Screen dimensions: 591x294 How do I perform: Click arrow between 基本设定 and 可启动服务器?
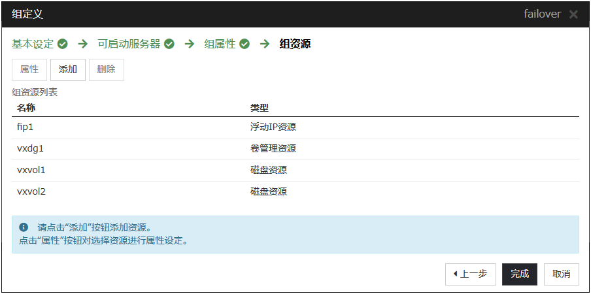pyautogui.click(x=83, y=44)
